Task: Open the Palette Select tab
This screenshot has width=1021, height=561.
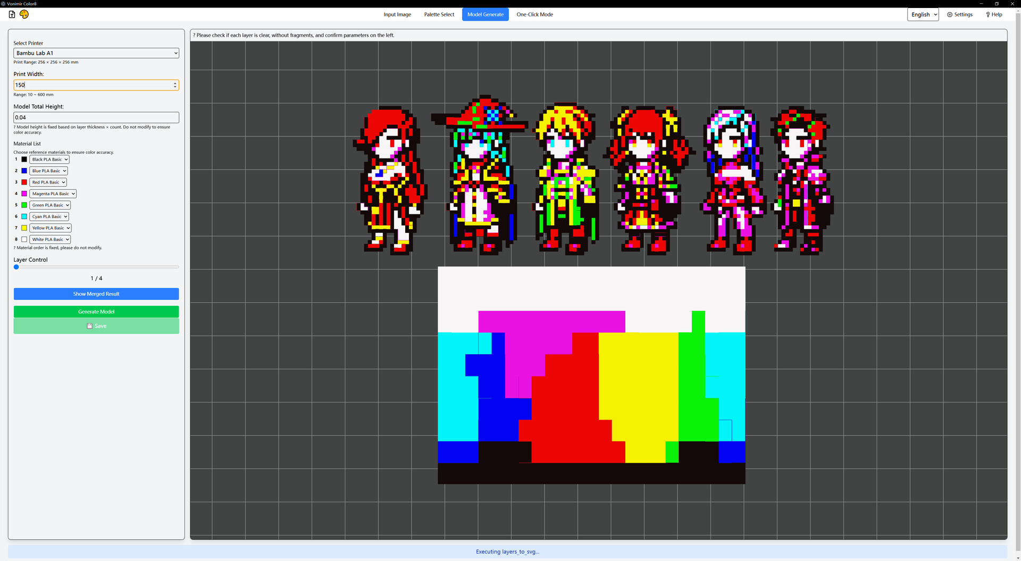Action: pyautogui.click(x=439, y=14)
